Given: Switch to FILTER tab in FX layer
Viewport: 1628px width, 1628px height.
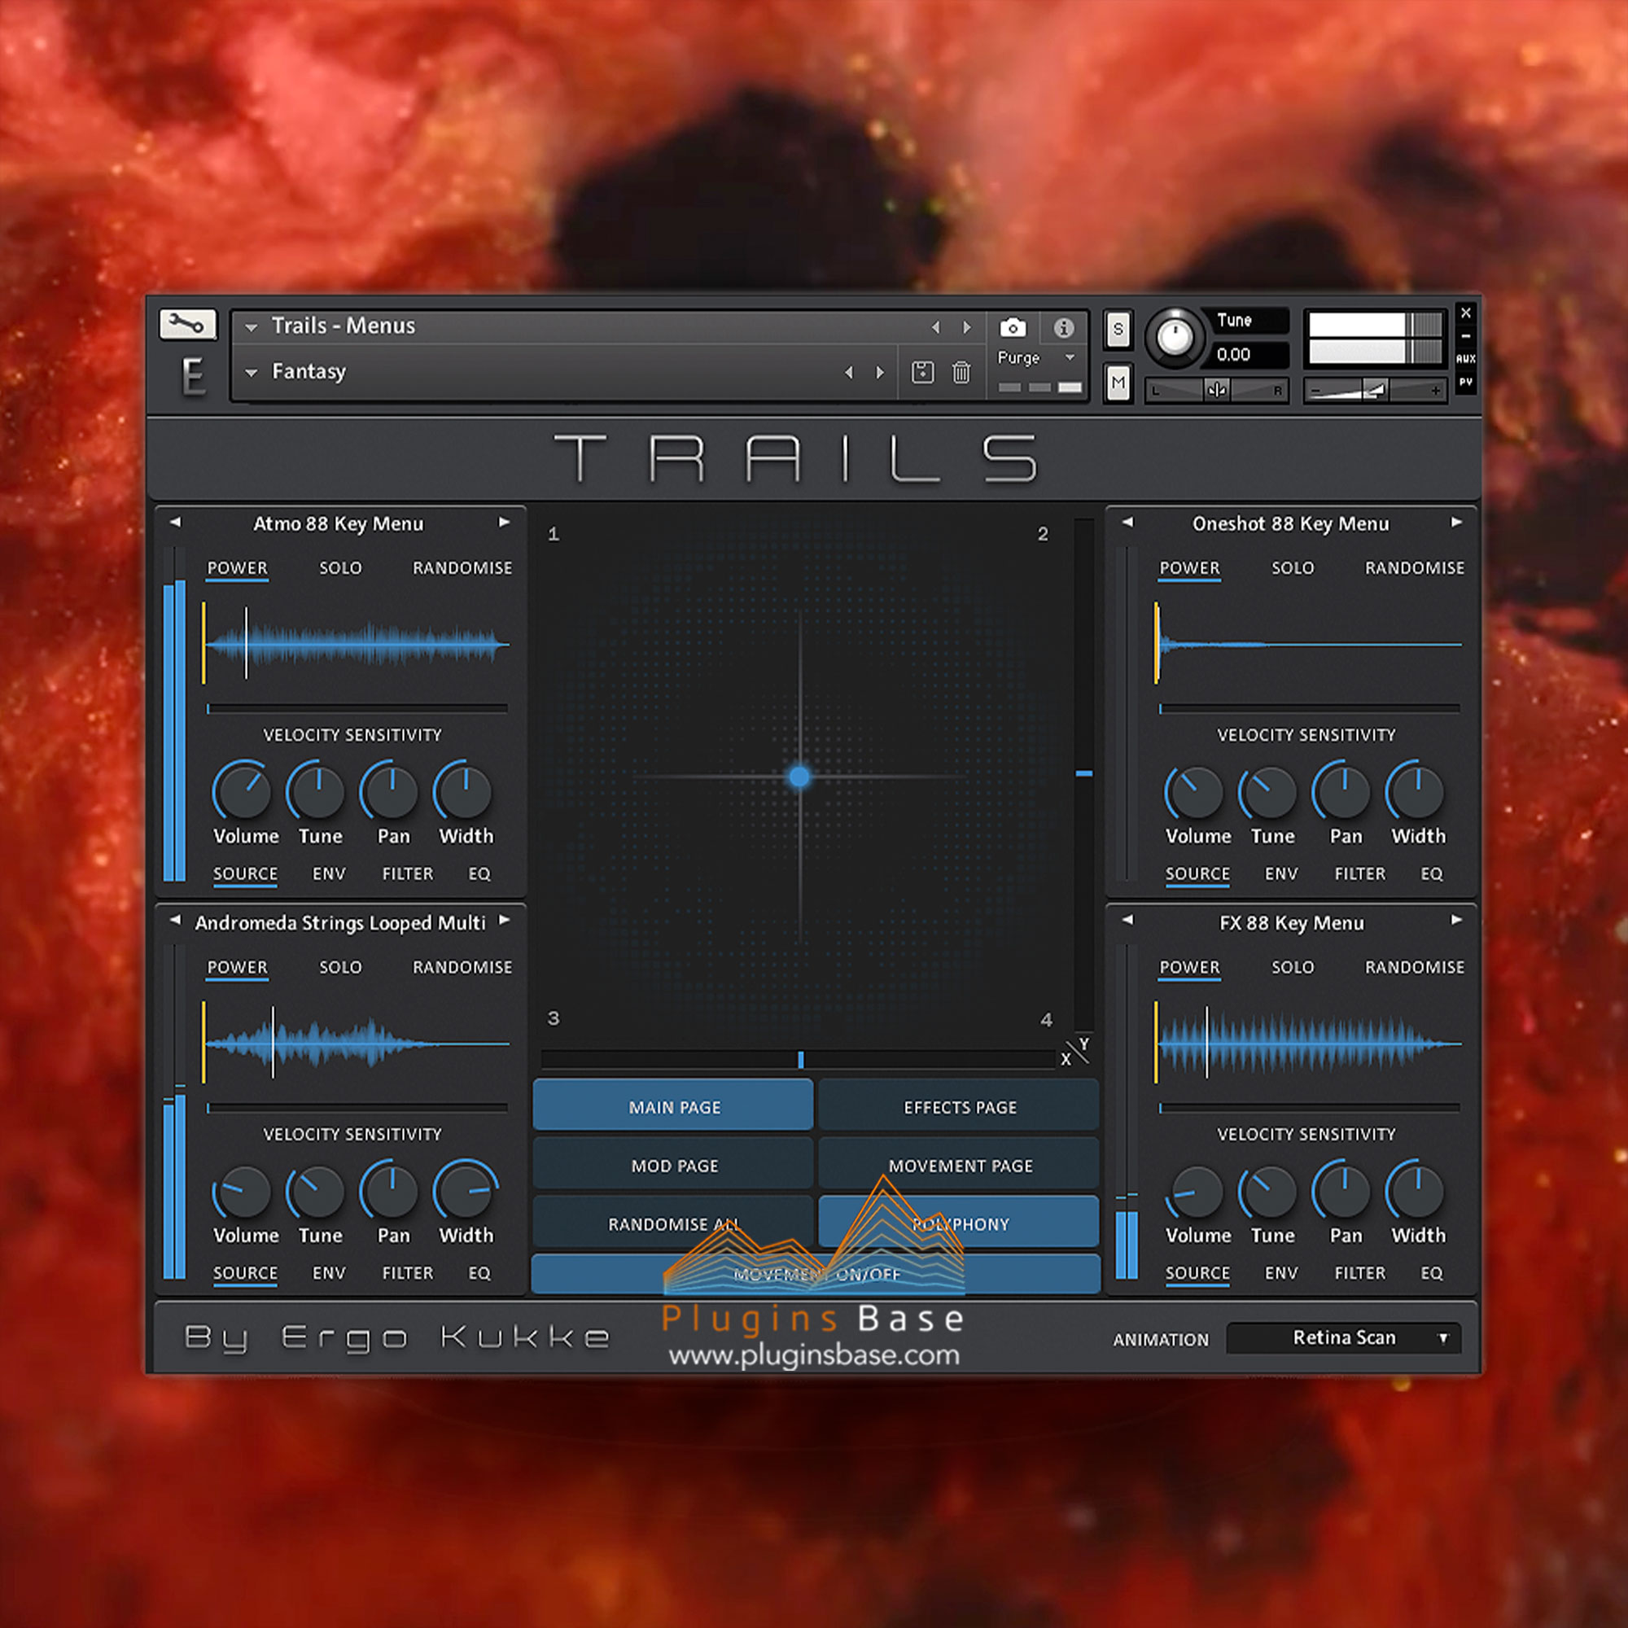Looking at the screenshot, I should click(1359, 1273).
